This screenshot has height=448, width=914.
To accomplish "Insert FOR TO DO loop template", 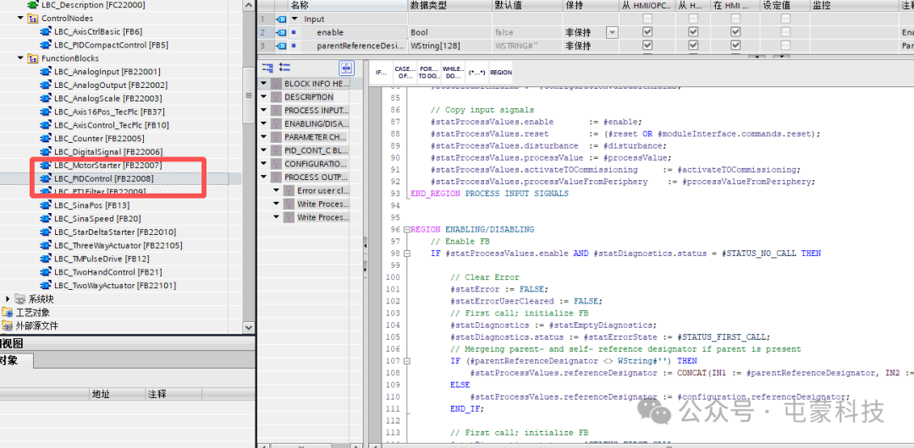I will coord(428,73).
